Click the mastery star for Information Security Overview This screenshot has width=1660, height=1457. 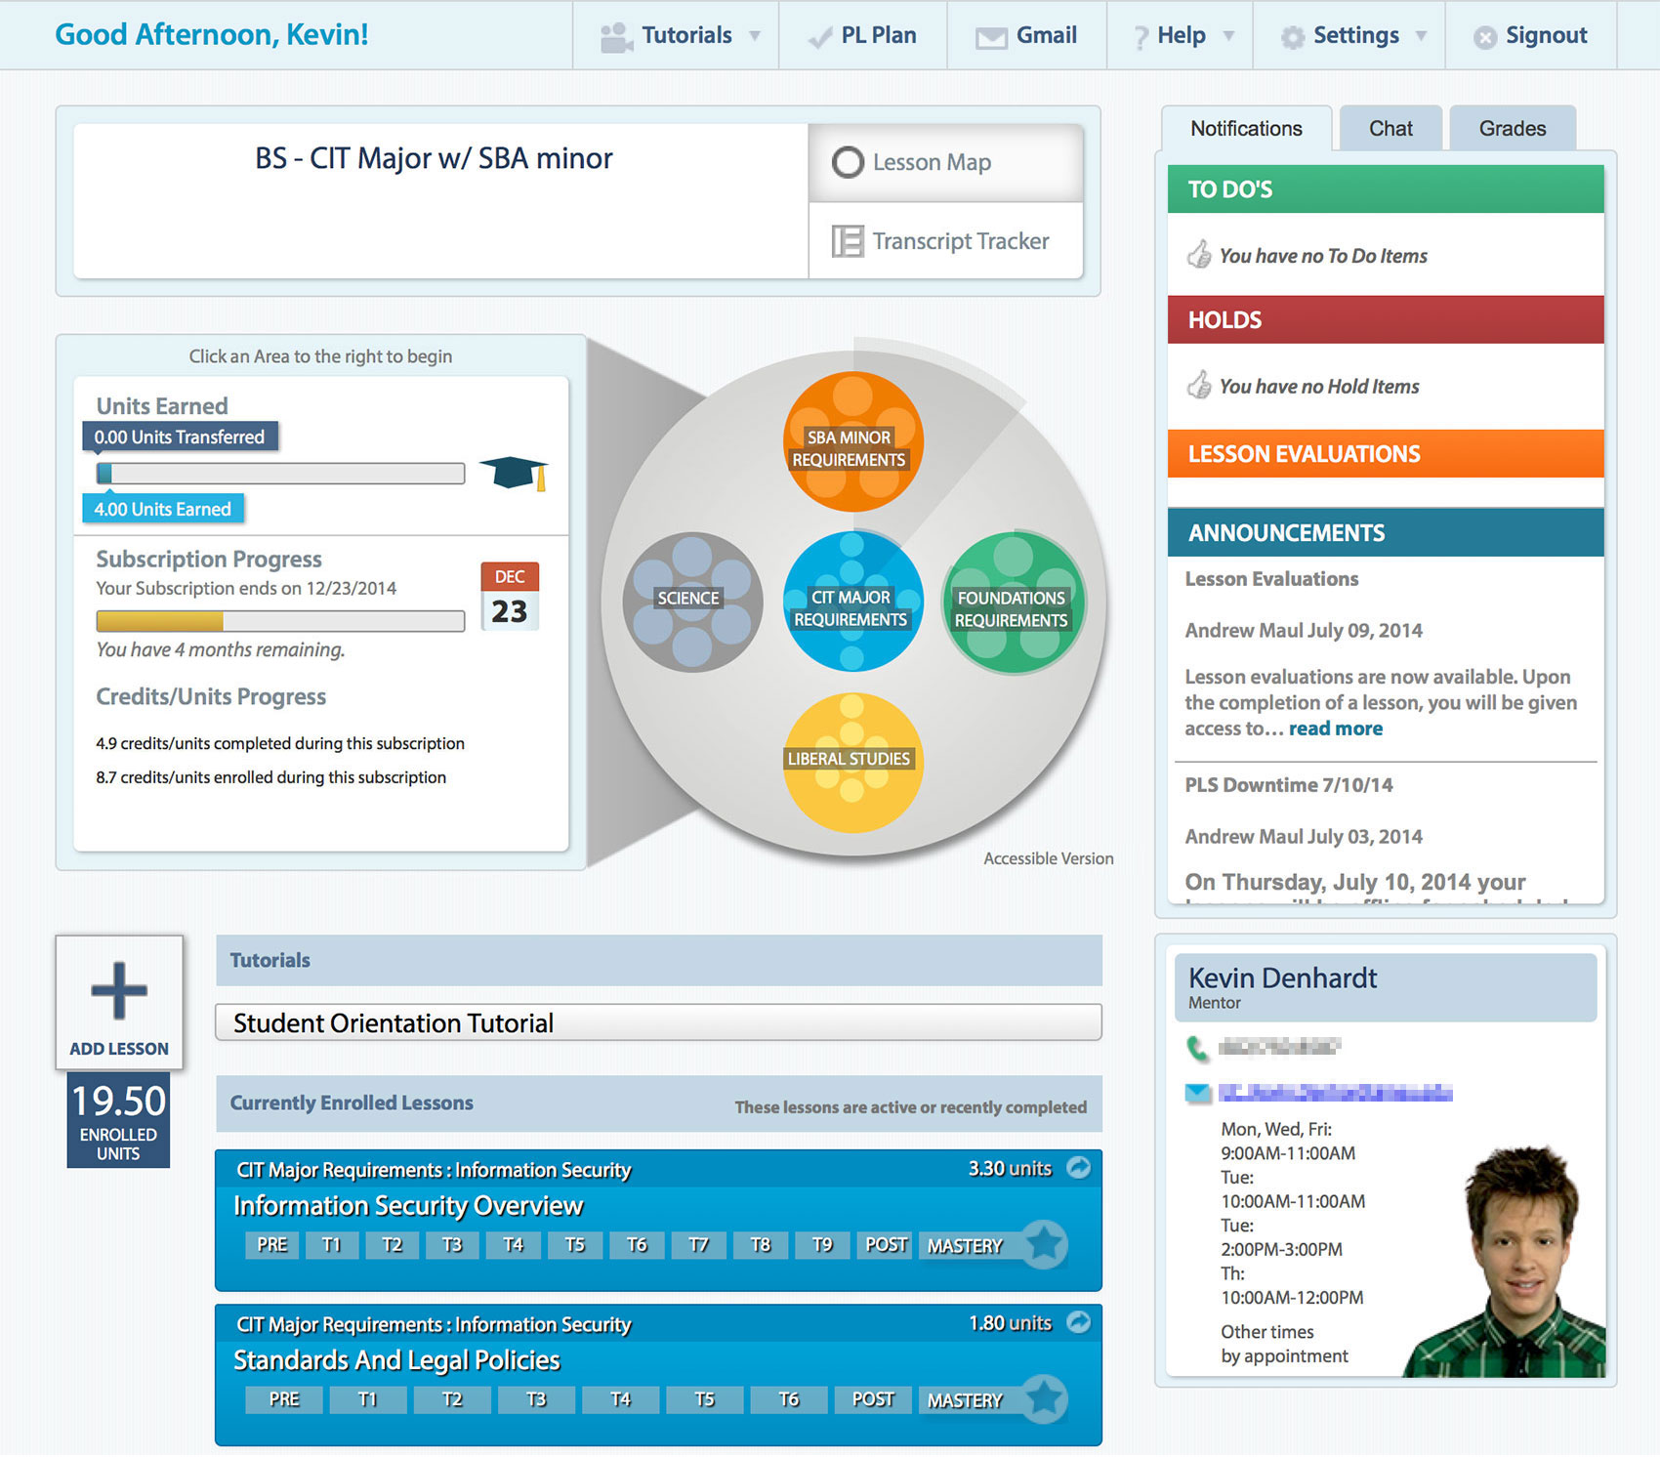1044,1245
